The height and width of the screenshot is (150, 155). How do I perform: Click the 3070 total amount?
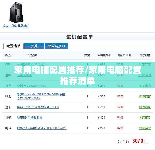tap(138, 141)
